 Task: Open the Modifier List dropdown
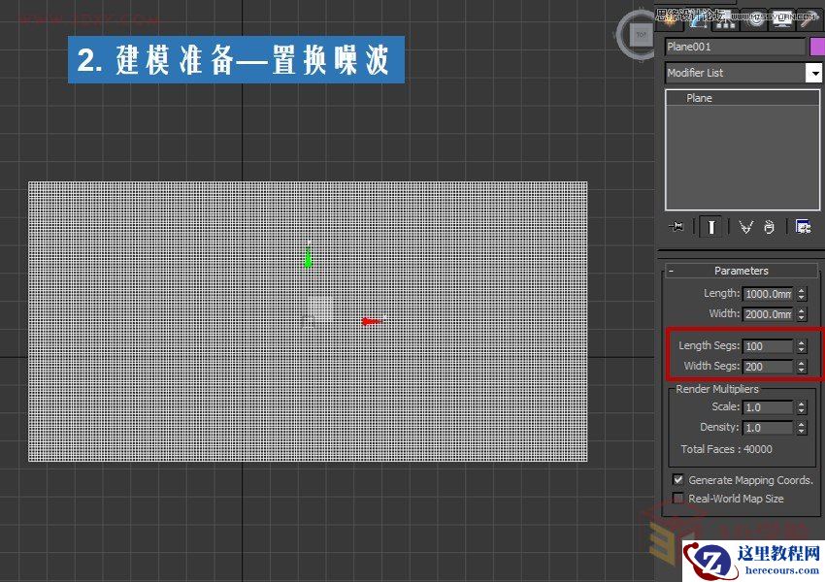click(x=815, y=73)
